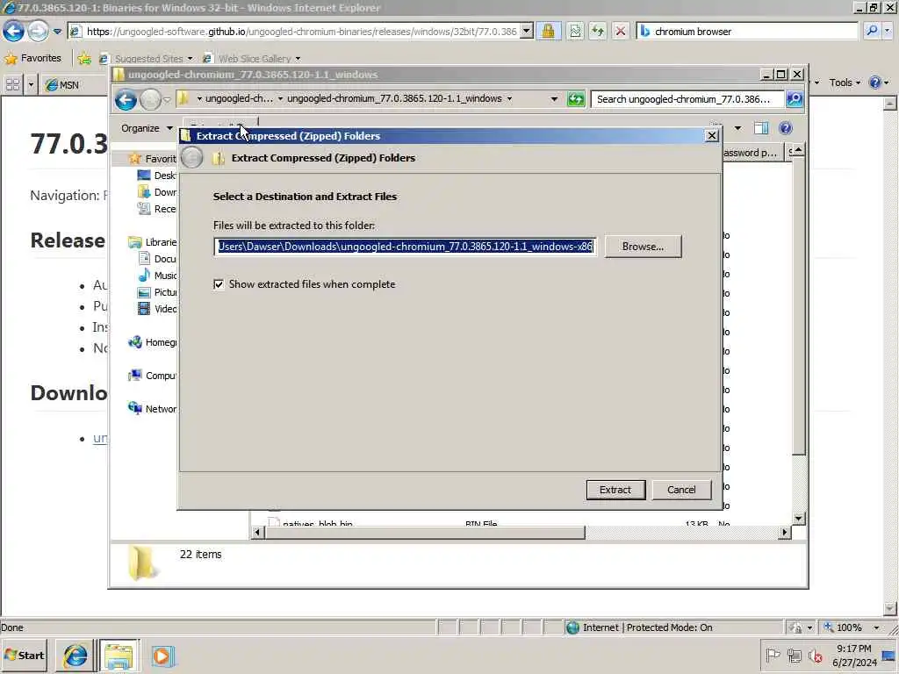
Task: Click the Explorer help icon
Action: [786, 128]
